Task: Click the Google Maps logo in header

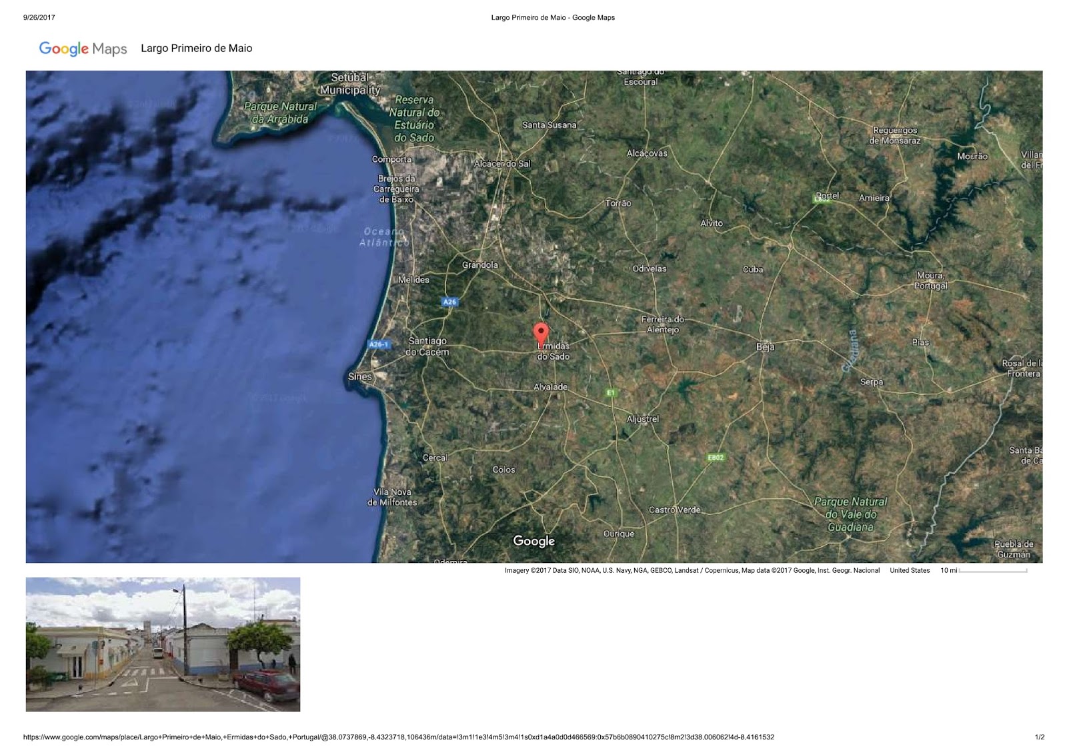Action: pyautogui.click(x=83, y=49)
